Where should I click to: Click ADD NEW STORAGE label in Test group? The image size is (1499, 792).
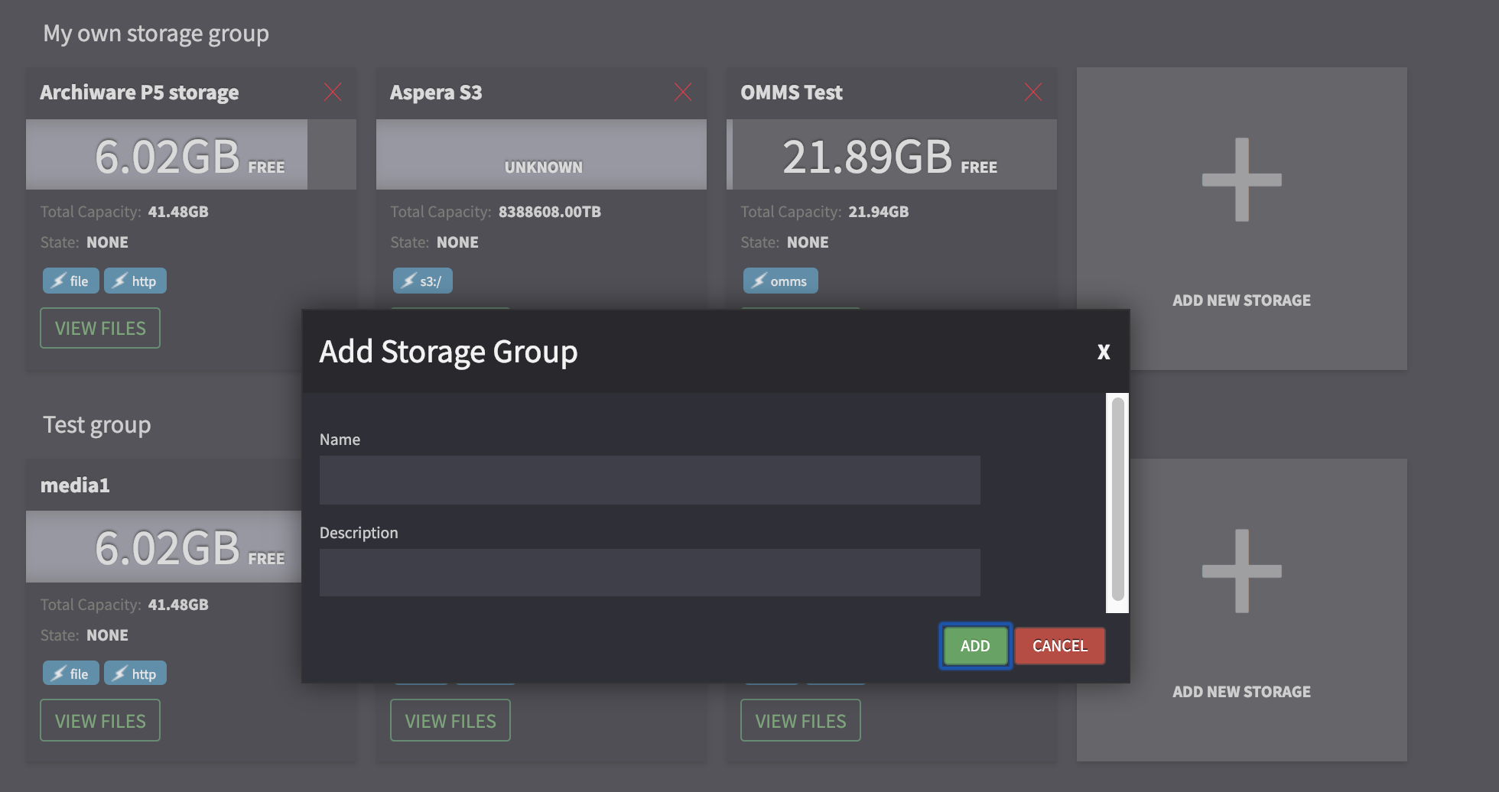[x=1241, y=692]
